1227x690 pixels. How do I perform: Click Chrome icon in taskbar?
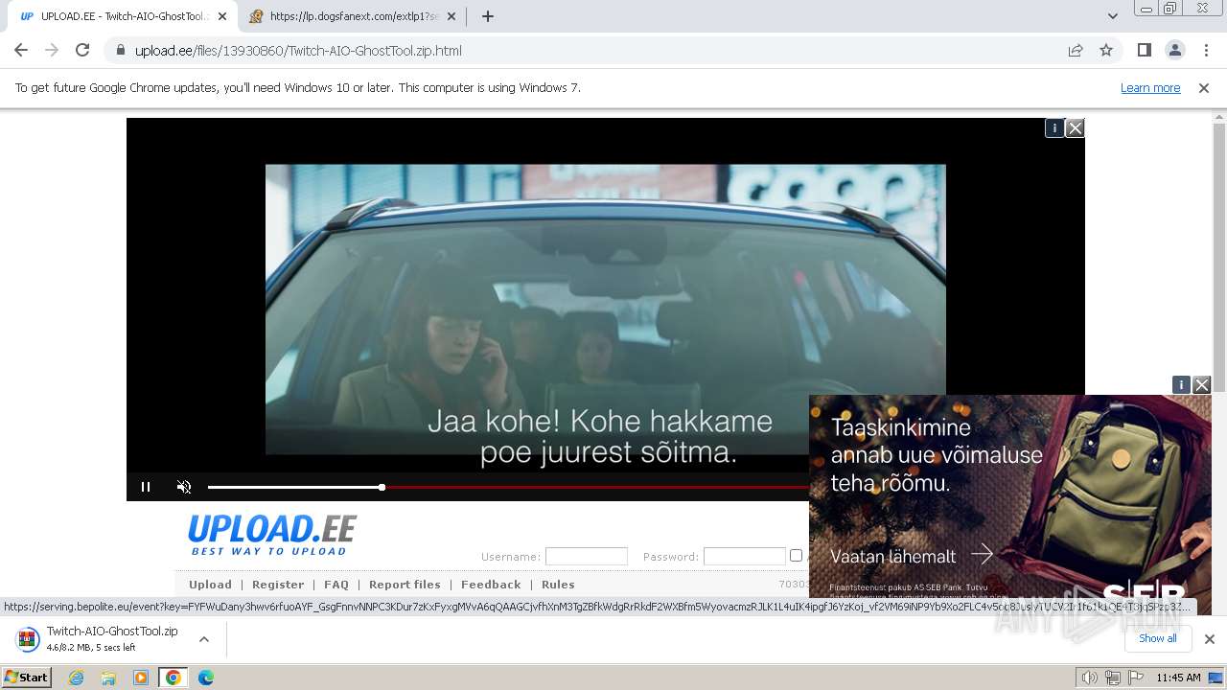173,678
